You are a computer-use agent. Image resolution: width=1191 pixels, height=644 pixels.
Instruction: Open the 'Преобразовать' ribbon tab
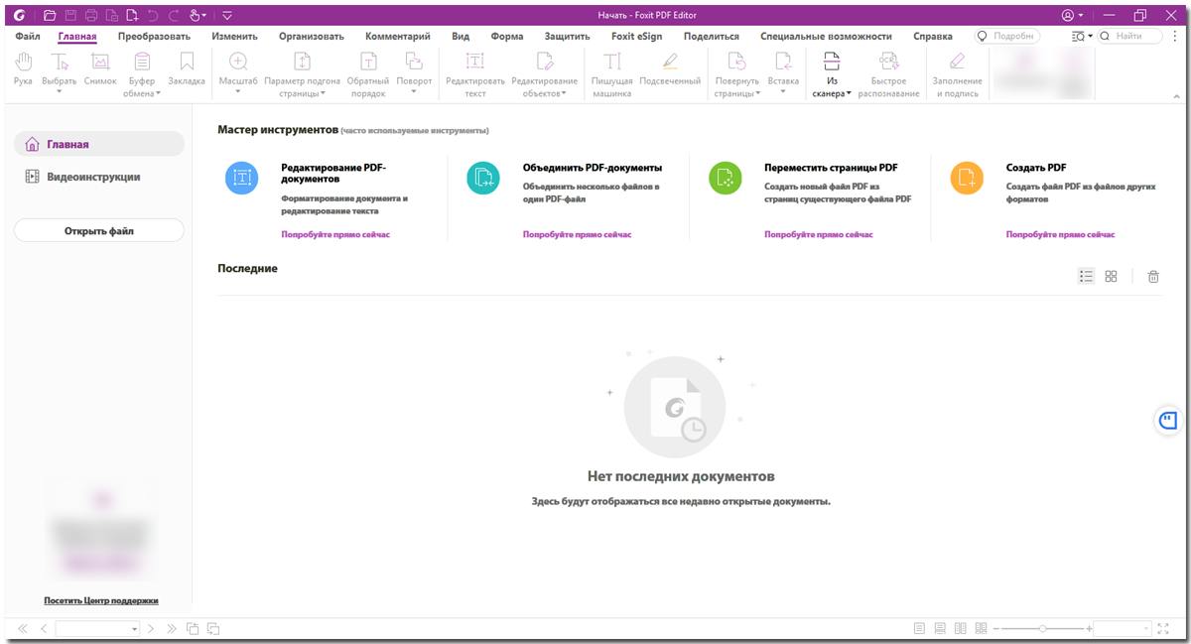click(154, 37)
